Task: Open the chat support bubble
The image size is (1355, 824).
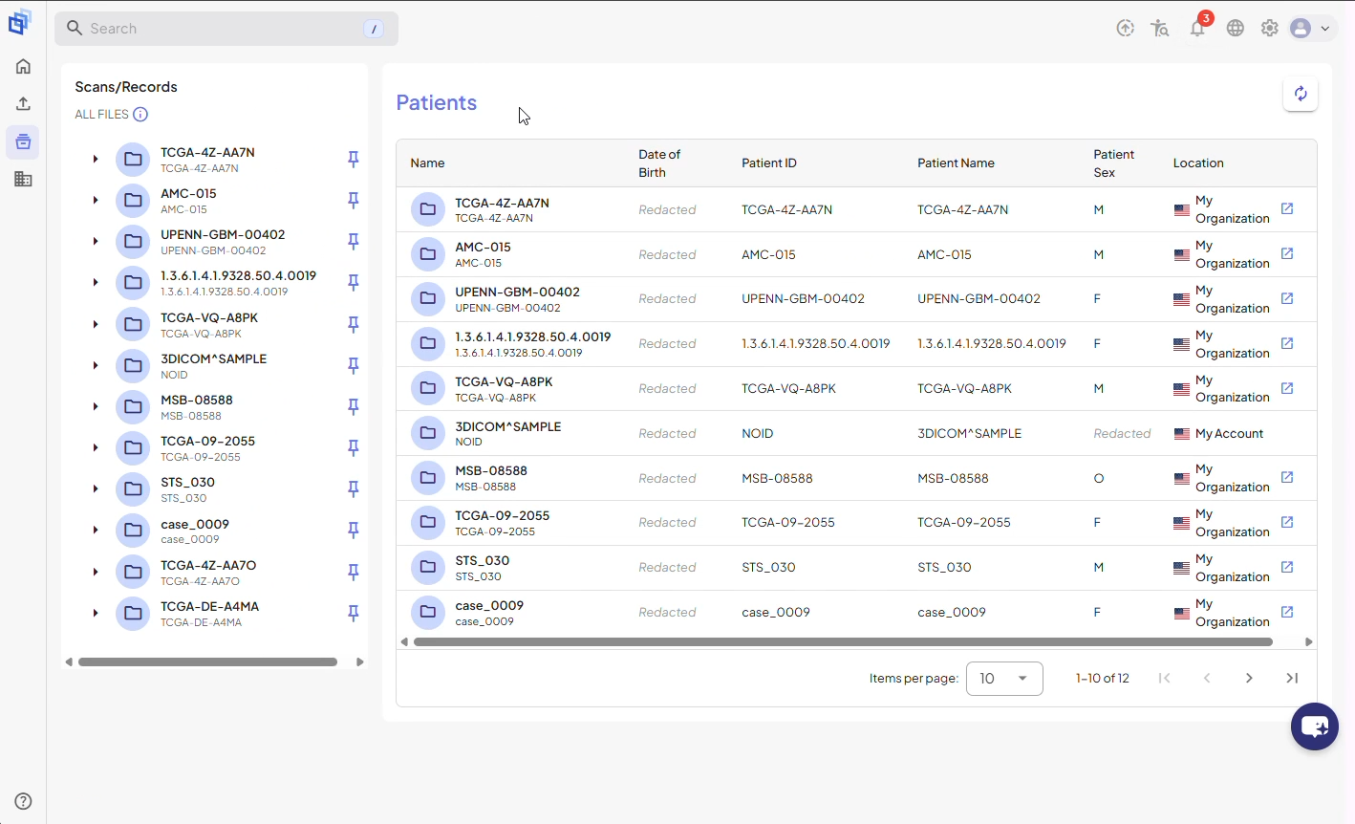Action: [1315, 726]
